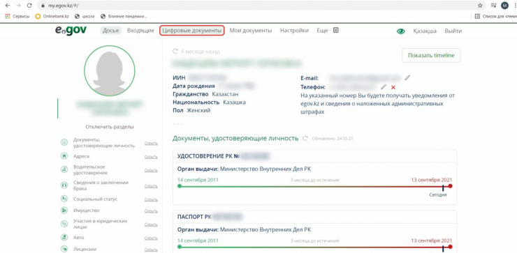Click the Показать timeline button

pyautogui.click(x=431, y=55)
